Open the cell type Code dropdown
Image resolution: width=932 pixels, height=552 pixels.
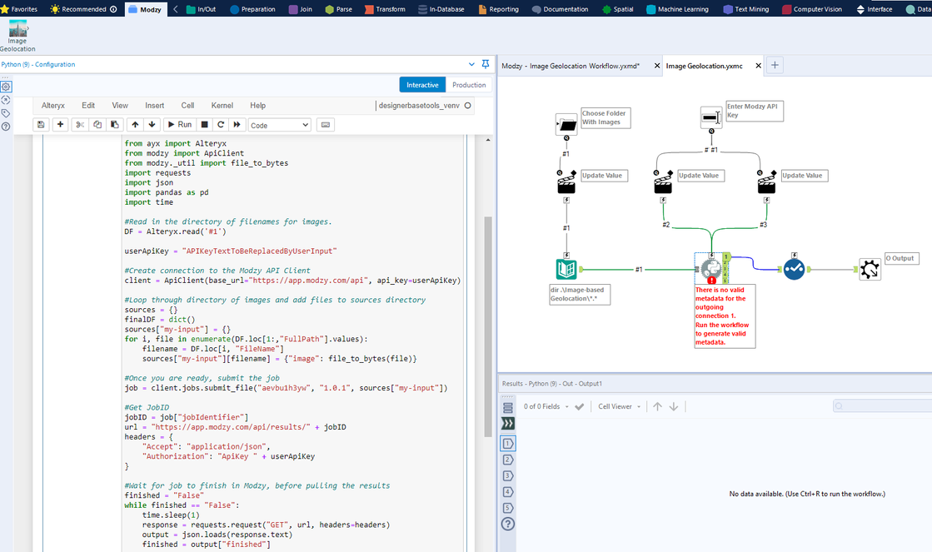pyautogui.click(x=280, y=125)
